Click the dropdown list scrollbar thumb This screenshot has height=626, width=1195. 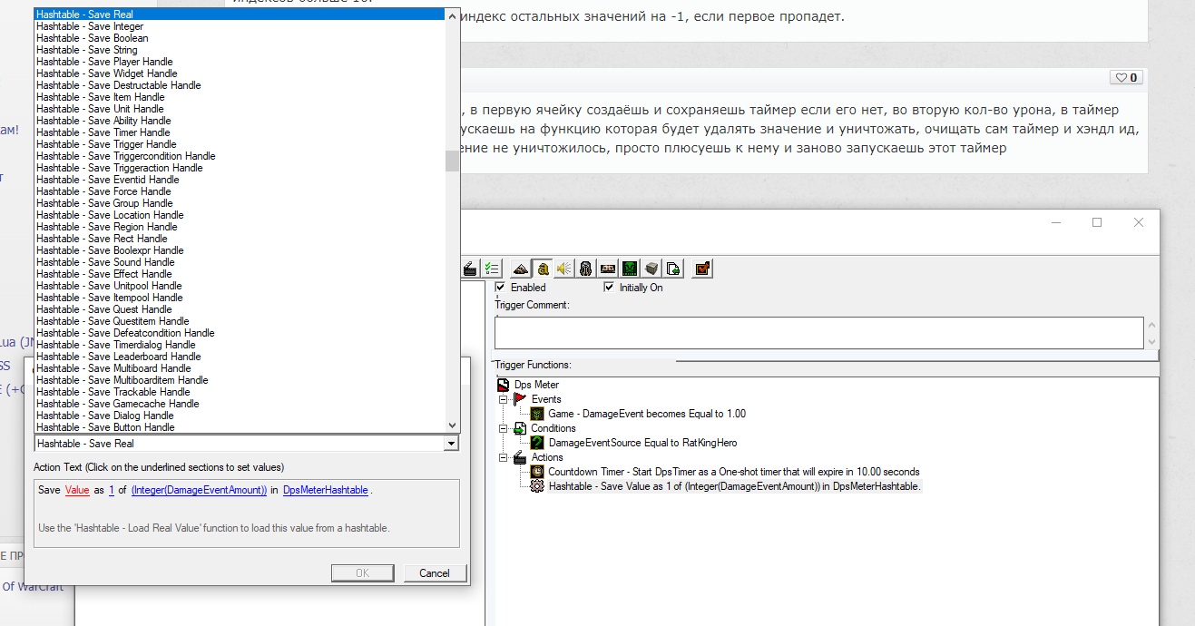click(452, 161)
